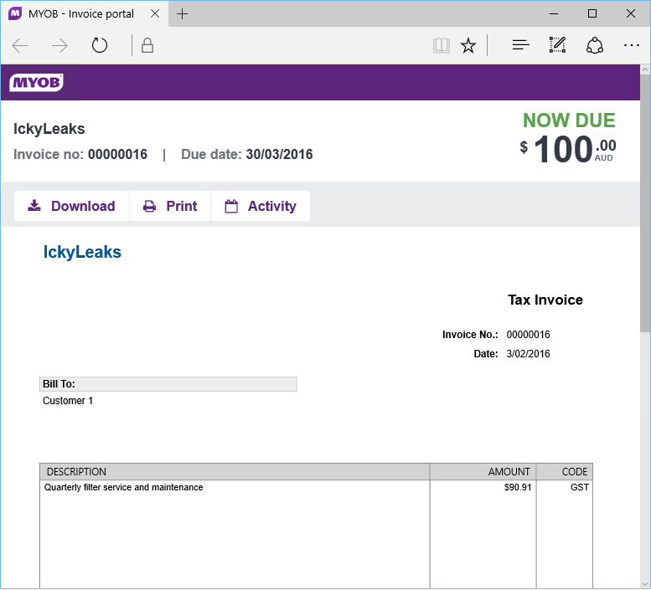Viewport: 651px width, 590px height.
Task: Click the MYOB logo in purple header
Action: click(x=36, y=83)
